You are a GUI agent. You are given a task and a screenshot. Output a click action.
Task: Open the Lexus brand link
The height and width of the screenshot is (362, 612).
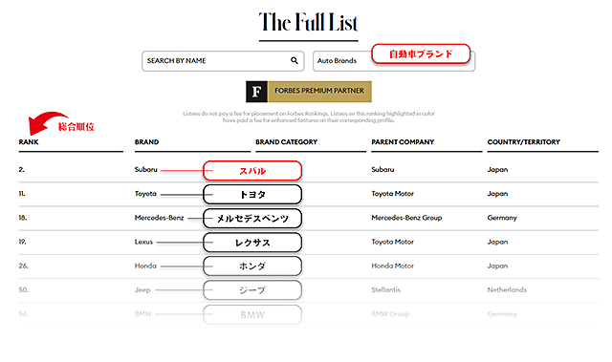click(143, 242)
